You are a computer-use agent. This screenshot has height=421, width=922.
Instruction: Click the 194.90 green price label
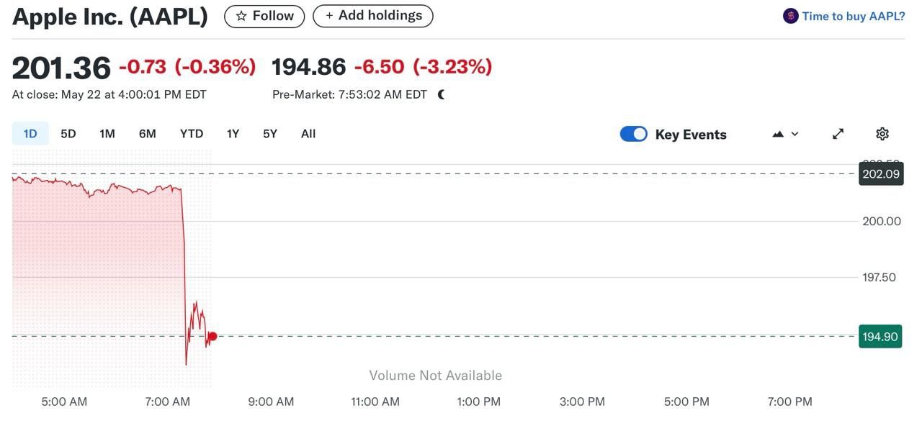pyautogui.click(x=880, y=336)
